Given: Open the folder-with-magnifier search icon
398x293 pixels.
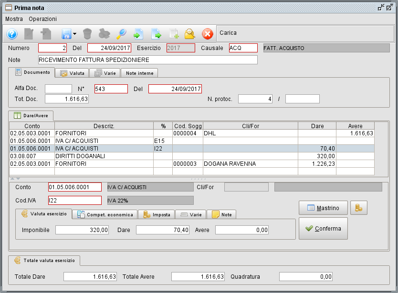Looking at the screenshot, I should pos(189,34).
